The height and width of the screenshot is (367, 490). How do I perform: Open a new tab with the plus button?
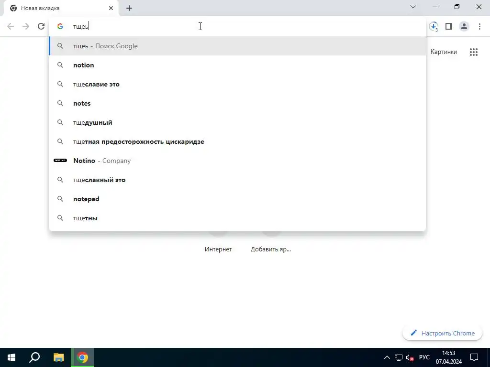(129, 8)
